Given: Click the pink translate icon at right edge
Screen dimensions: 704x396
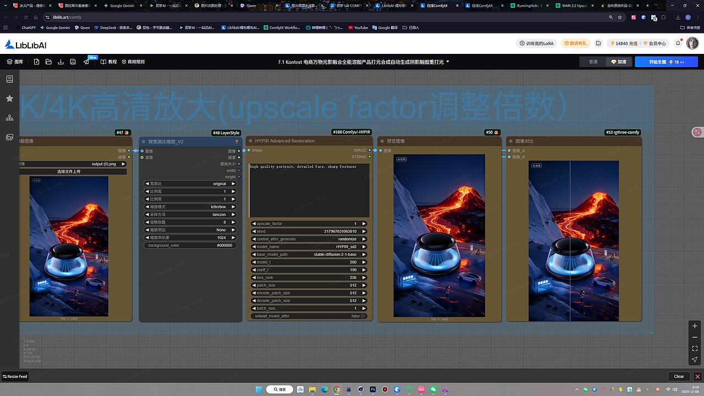Looking at the screenshot, I should pyautogui.click(x=698, y=132).
